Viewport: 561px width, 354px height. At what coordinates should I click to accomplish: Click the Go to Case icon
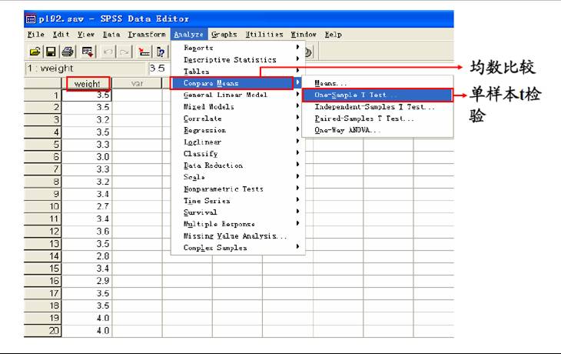[144, 52]
